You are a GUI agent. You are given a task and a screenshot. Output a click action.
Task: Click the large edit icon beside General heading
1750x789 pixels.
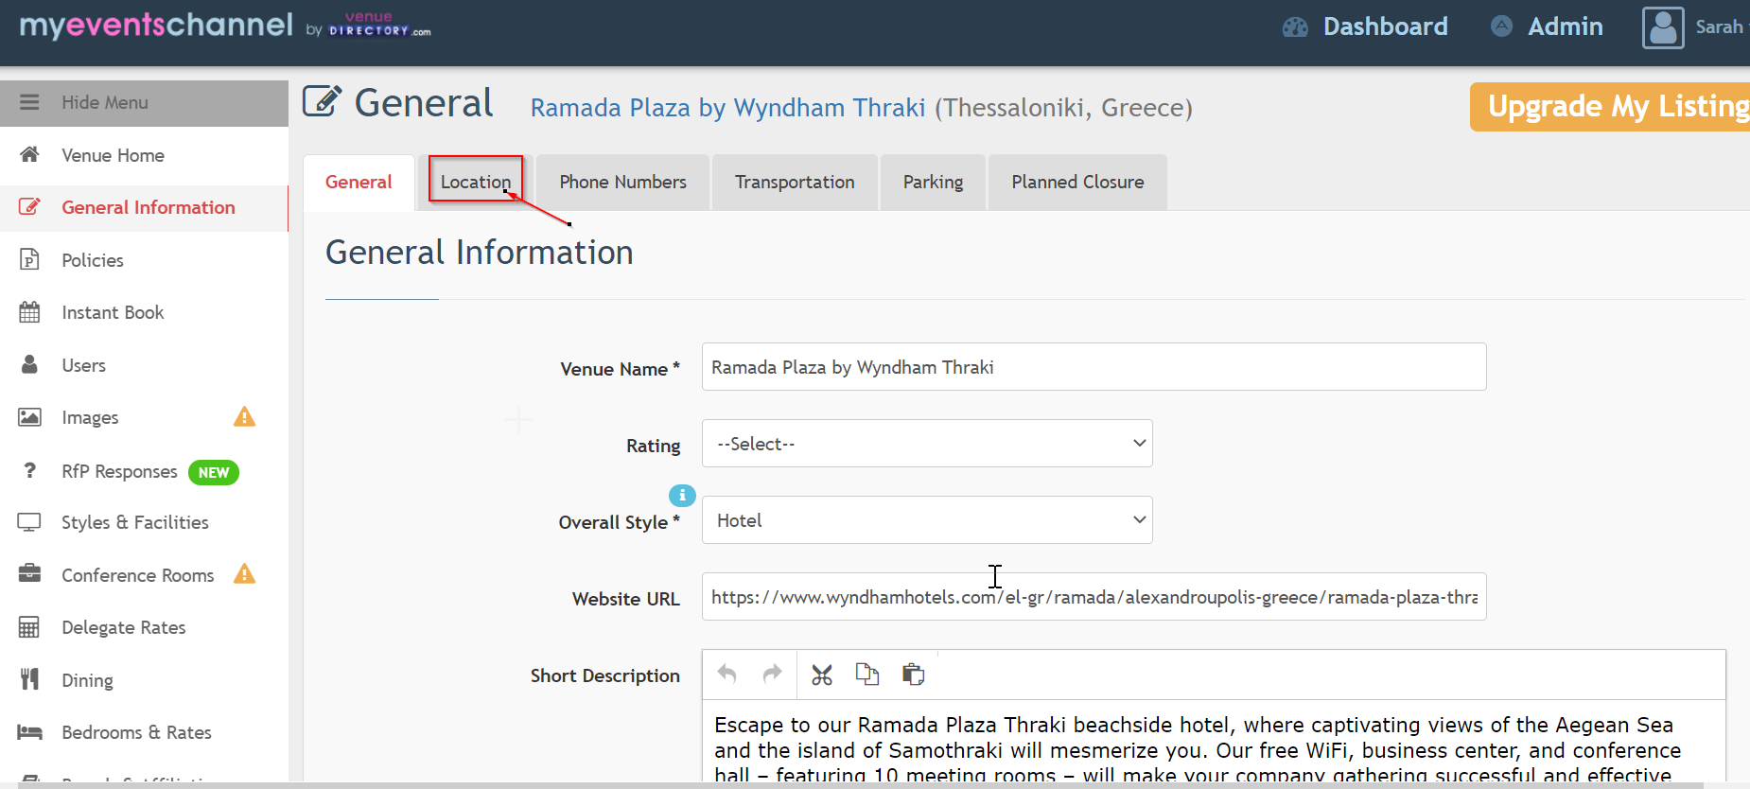(x=322, y=100)
